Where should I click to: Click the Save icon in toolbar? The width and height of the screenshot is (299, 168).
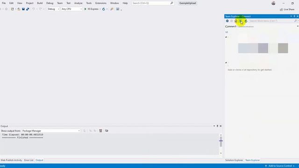23,9
